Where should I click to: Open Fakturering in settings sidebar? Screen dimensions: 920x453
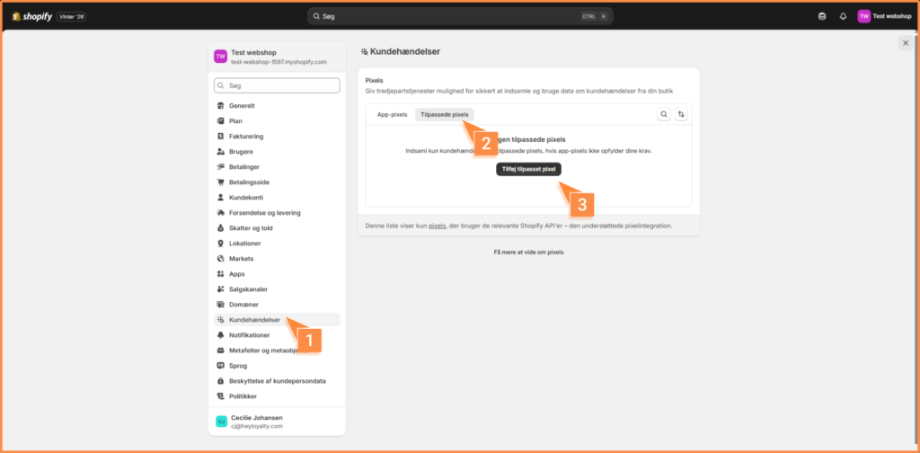[x=246, y=136]
